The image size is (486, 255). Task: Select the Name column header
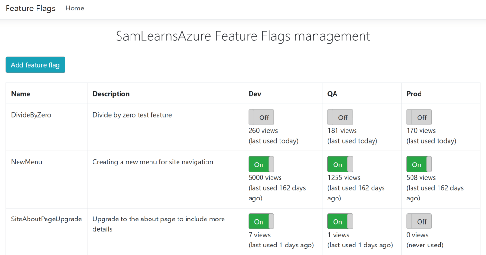(x=21, y=94)
